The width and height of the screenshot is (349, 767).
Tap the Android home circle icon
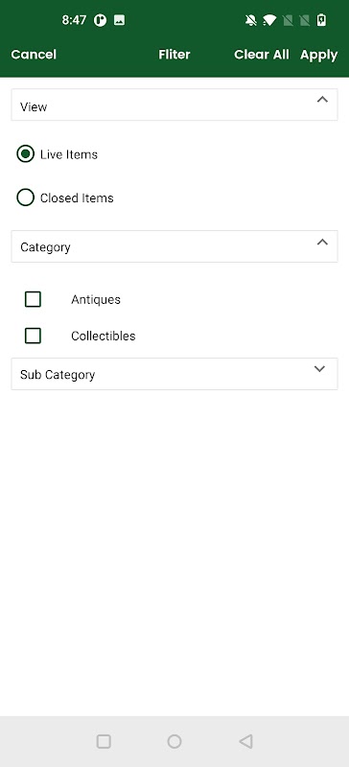click(x=174, y=741)
